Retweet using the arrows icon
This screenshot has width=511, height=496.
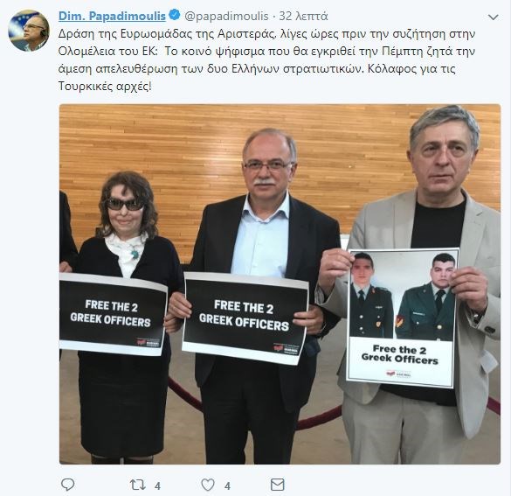pyautogui.click(x=137, y=485)
